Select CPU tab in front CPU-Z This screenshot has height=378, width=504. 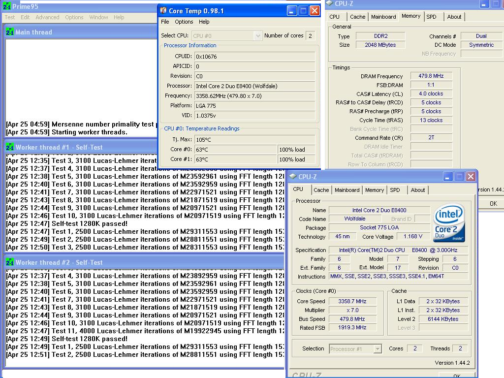[x=298, y=189]
